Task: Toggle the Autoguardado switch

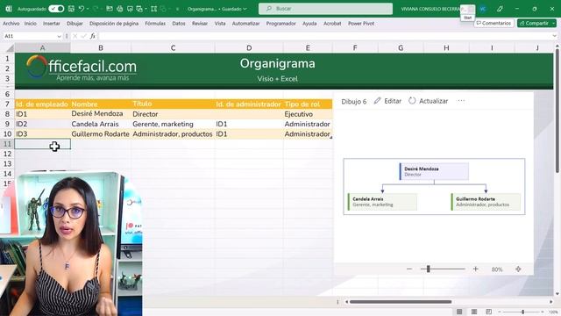Action: tap(56, 9)
